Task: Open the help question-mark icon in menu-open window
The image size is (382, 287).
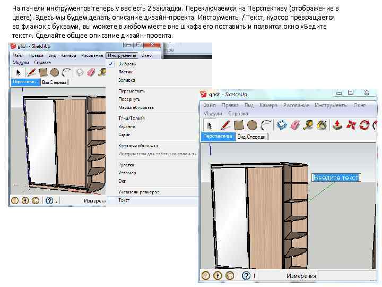Action: [x=49, y=200]
